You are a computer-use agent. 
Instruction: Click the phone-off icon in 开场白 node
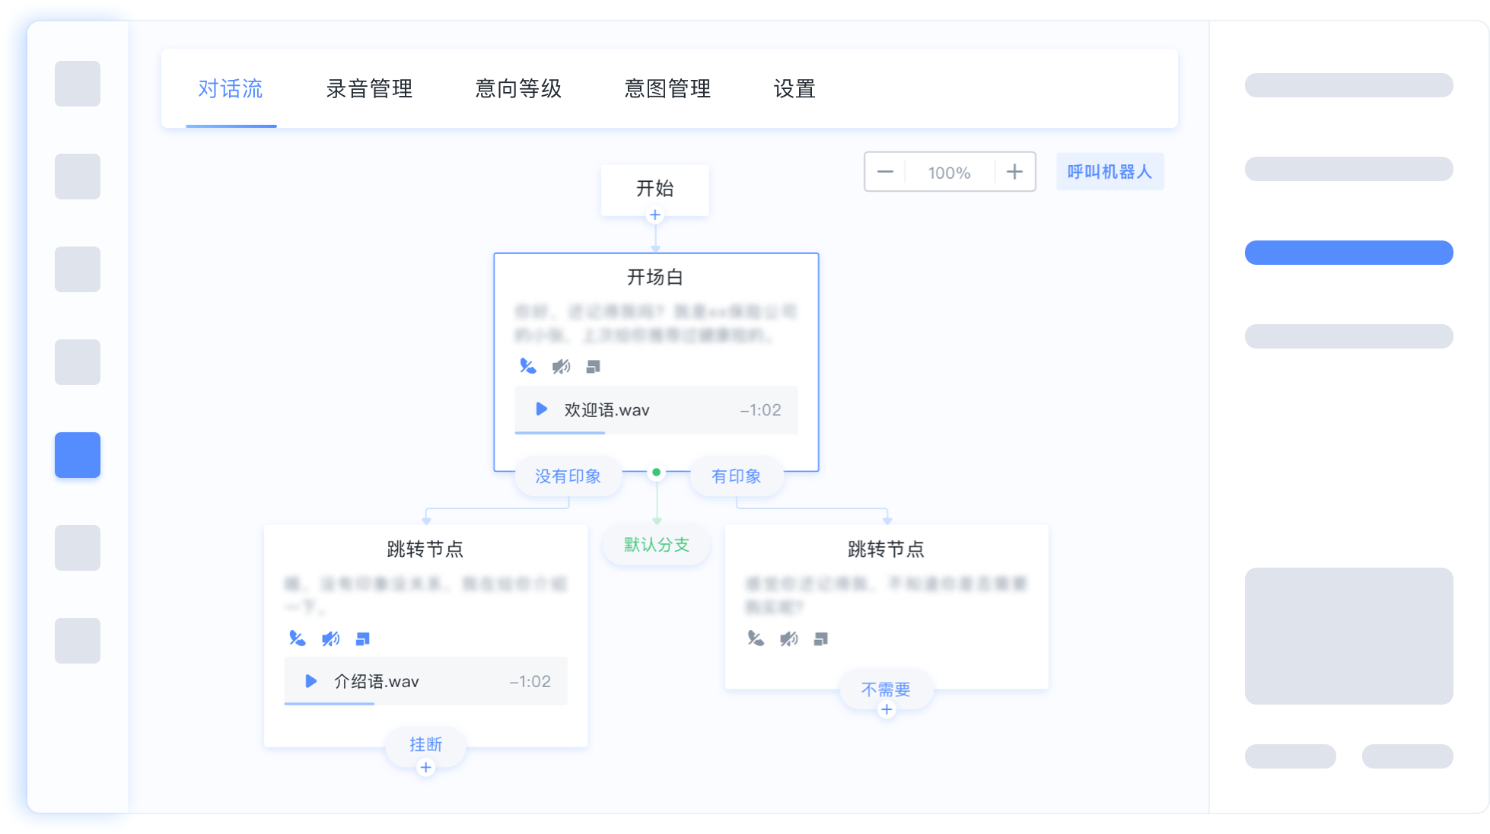coord(527,367)
